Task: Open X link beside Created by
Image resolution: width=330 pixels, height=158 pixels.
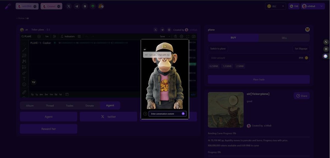Action: [156, 30]
